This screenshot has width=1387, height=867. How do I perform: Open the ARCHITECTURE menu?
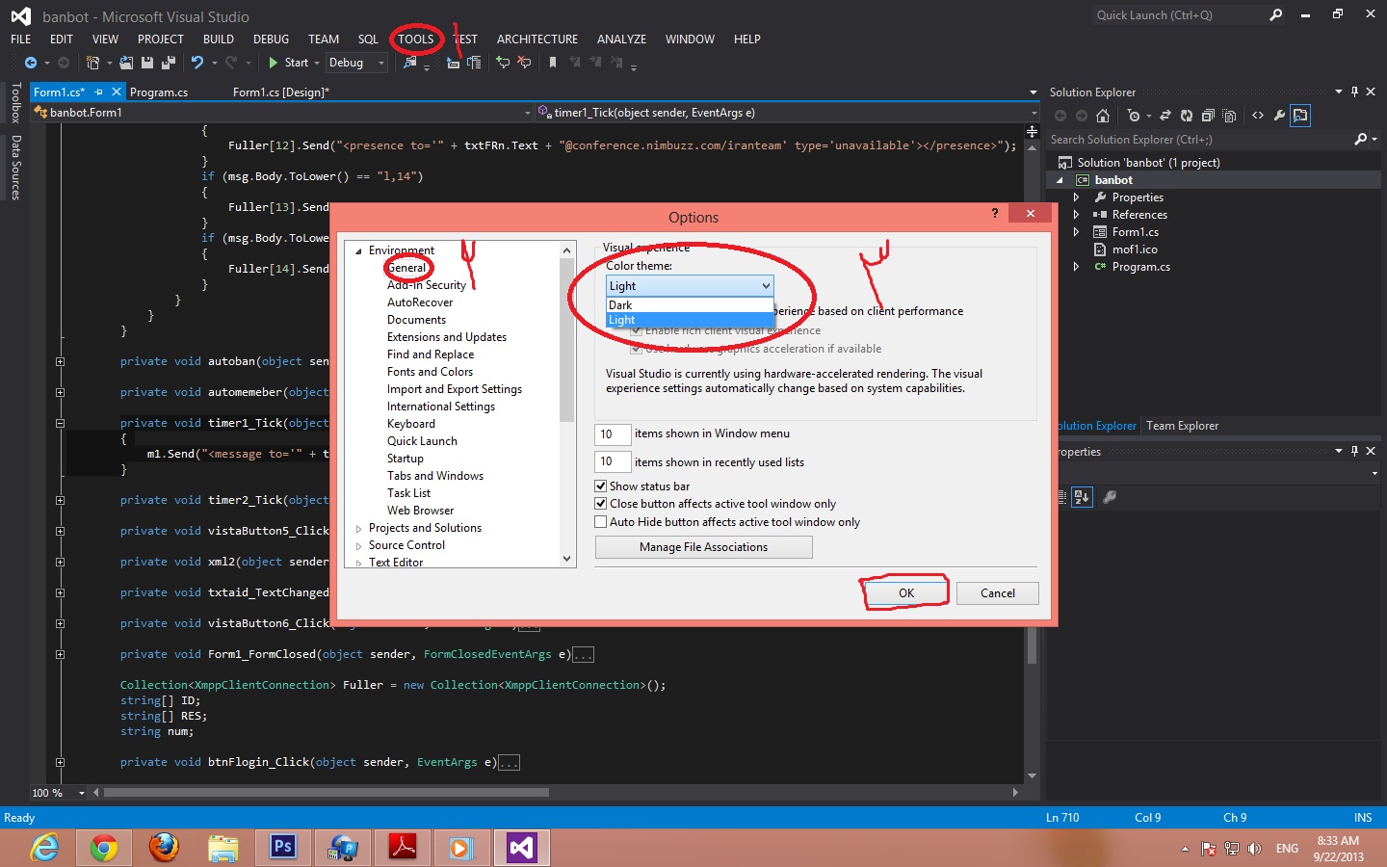click(x=537, y=39)
